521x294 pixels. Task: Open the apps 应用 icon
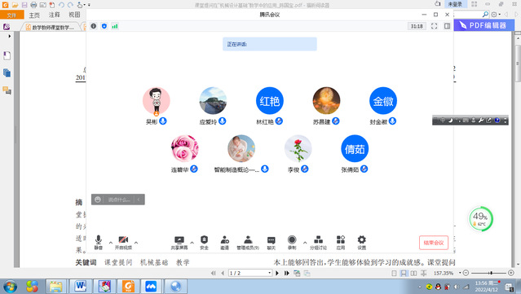[x=341, y=242]
